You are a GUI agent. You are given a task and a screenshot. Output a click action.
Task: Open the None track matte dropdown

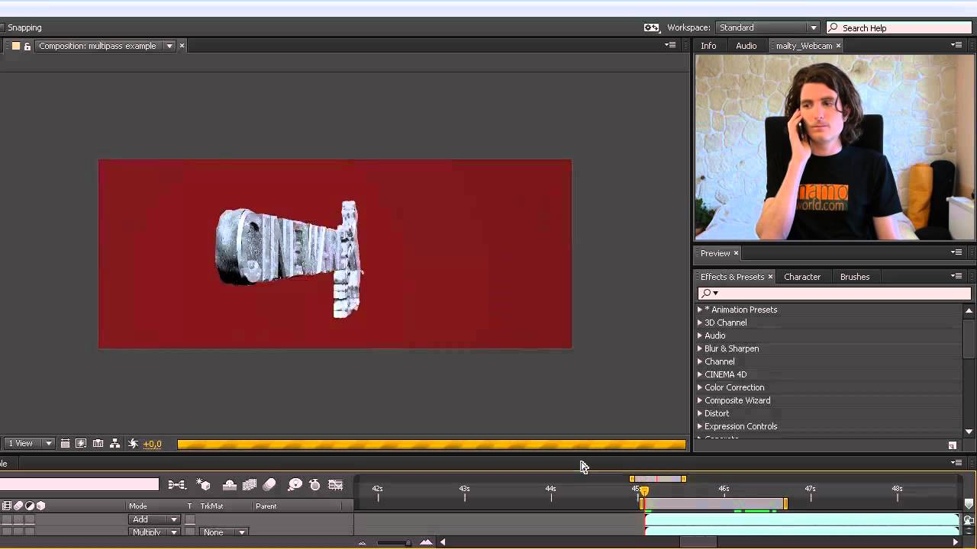(224, 532)
